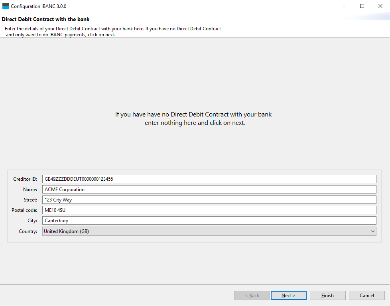Image resolution: width=390 pixels, height=306 pixels.
Task: Click the 'Creditor ID:' label
Action: coord(25,179)
